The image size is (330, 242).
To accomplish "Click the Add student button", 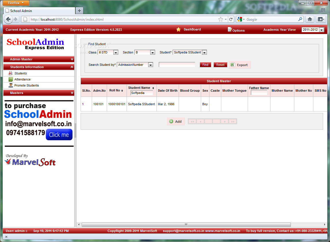I will point(176,121).
